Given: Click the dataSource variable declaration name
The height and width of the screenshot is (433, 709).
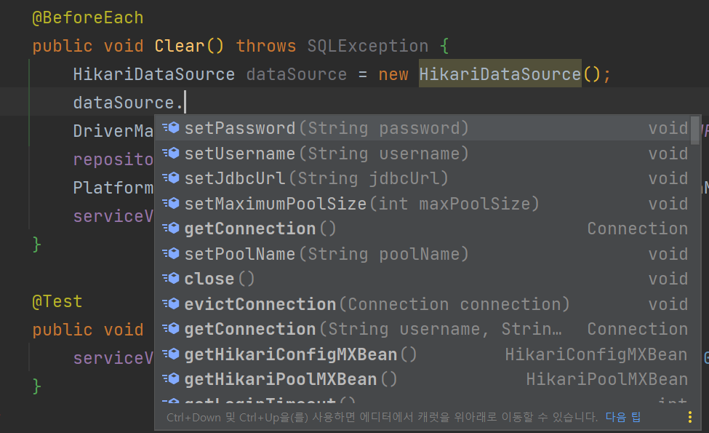Looking at the screenshot, I should point(297,74).
